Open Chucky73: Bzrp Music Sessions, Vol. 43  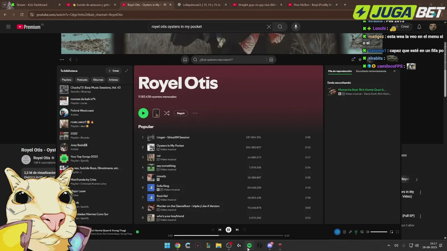tap(94, 89)
